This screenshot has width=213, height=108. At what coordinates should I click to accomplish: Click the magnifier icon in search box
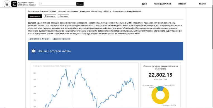click(42, 4)
